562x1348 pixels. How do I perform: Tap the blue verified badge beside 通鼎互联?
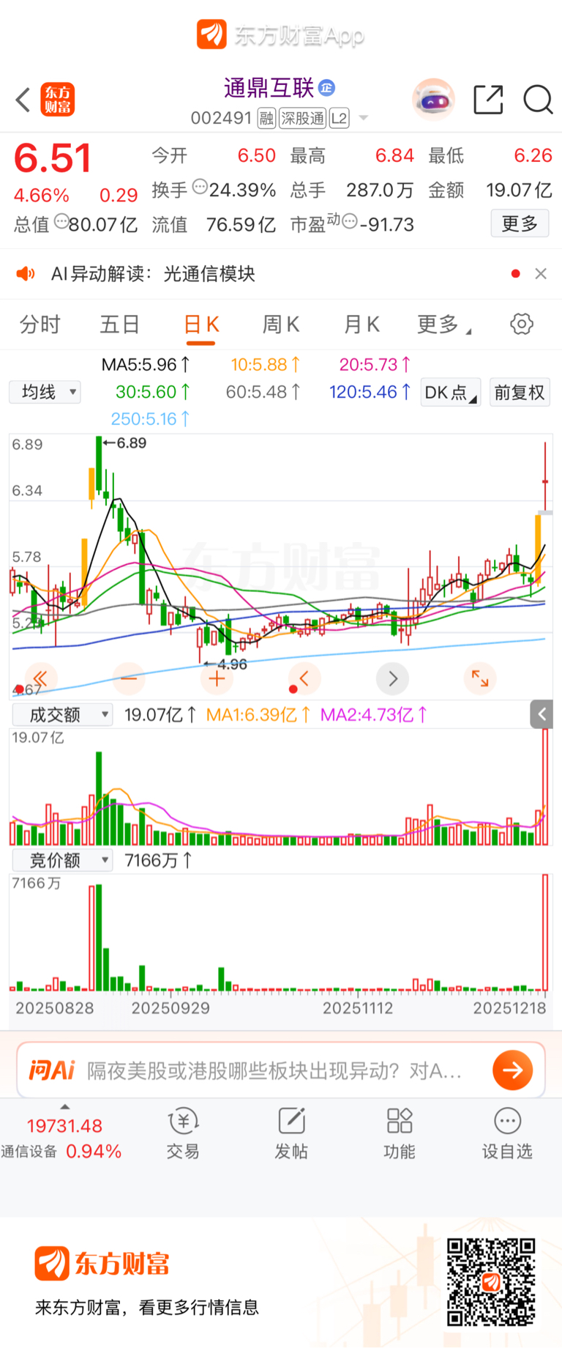click(326, 88)
